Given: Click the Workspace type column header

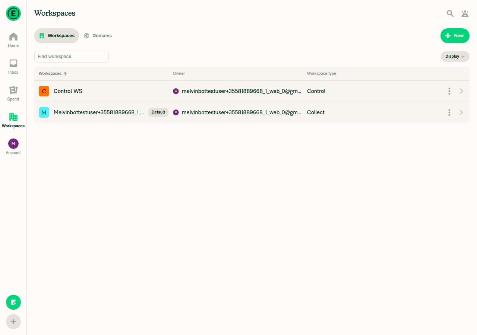Looking at the screenshot, I should pyautogui.click(x=322, y=74).
